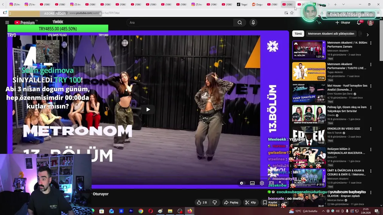Open İdol House ses analizi thumbnail

tap(309, 93)
